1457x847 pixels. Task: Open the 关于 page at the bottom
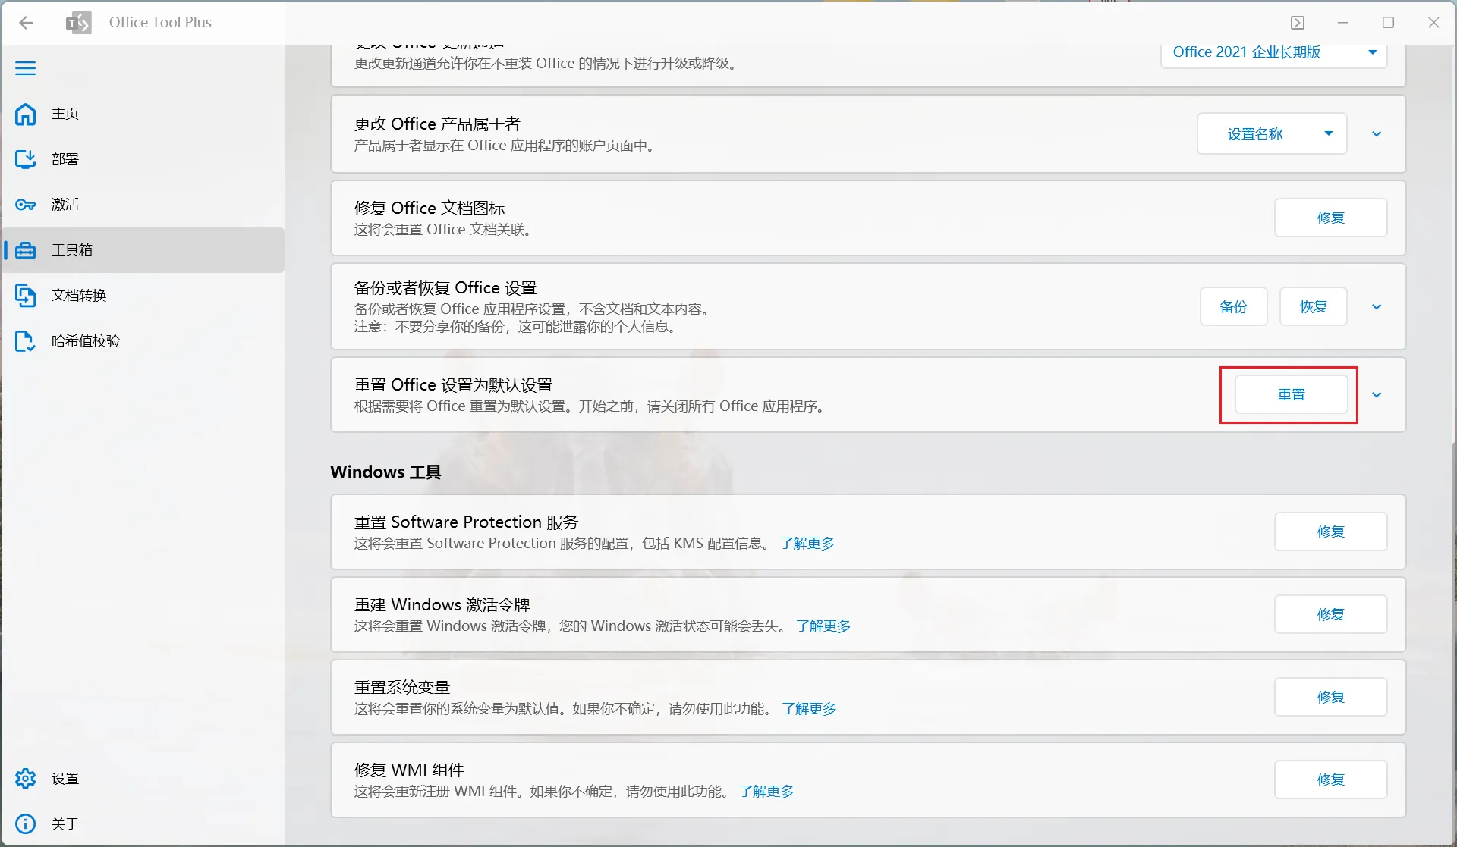pos(26,823)
